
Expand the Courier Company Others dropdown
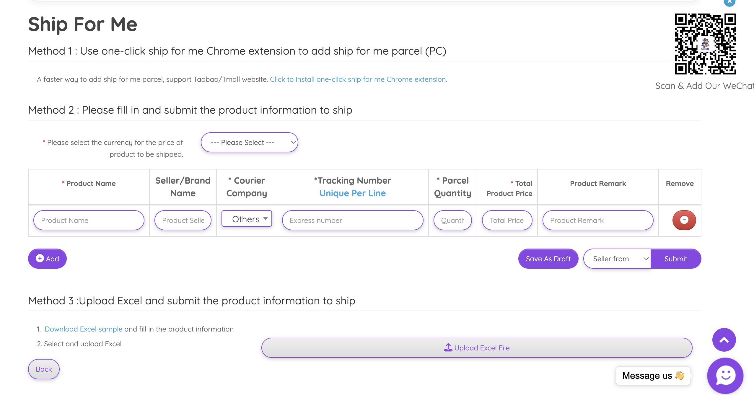247,219
